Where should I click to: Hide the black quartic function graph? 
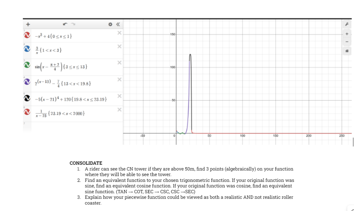click(x=27, y=98)
